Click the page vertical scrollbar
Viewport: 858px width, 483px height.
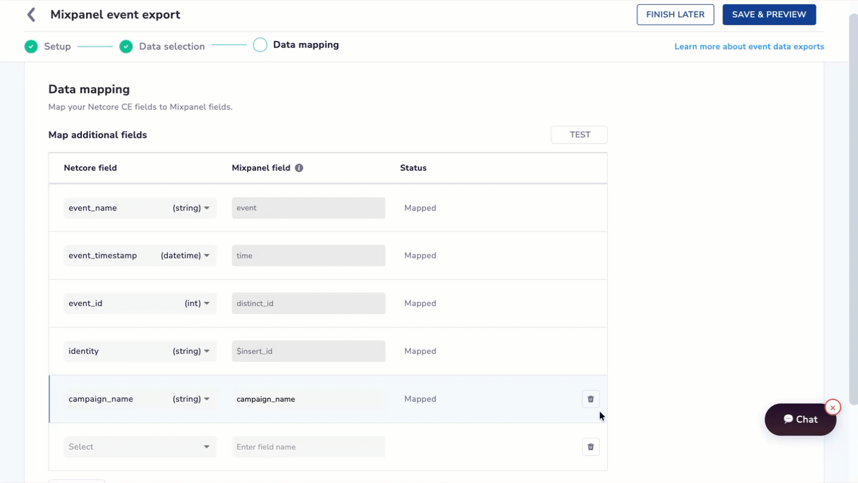[853, 209]
